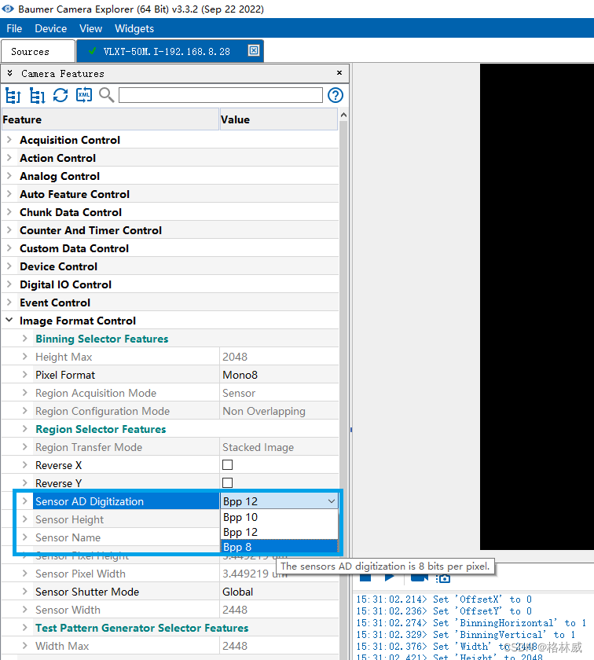The height and width of the screenshot is (660, 594).
Task: Select the Sensor AD Digitization feature row
Action: click(126, 501)
